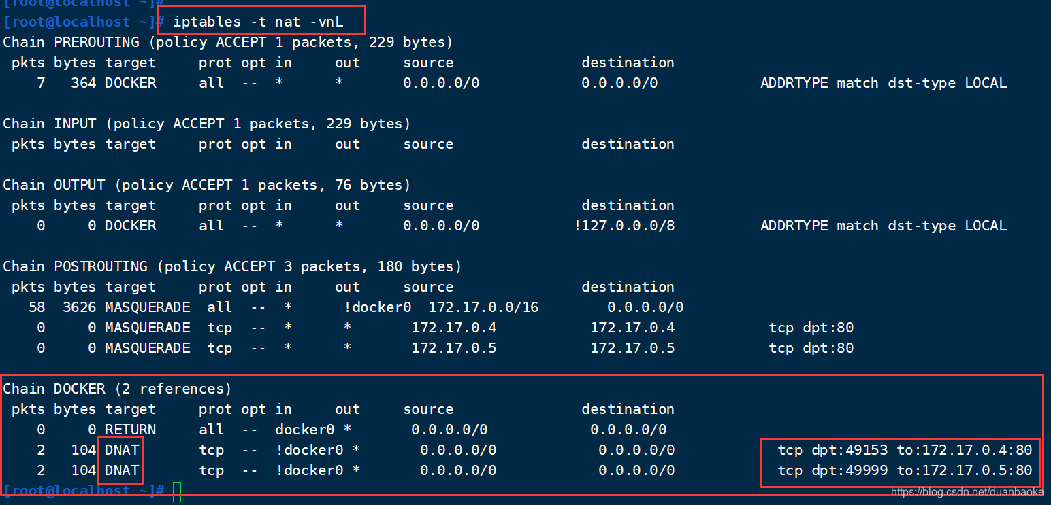Click the 'Chain OUTPUT' header line
The image size is (1051, 505).
click(207, 185)
